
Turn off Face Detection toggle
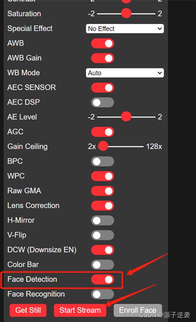(103, 279)
